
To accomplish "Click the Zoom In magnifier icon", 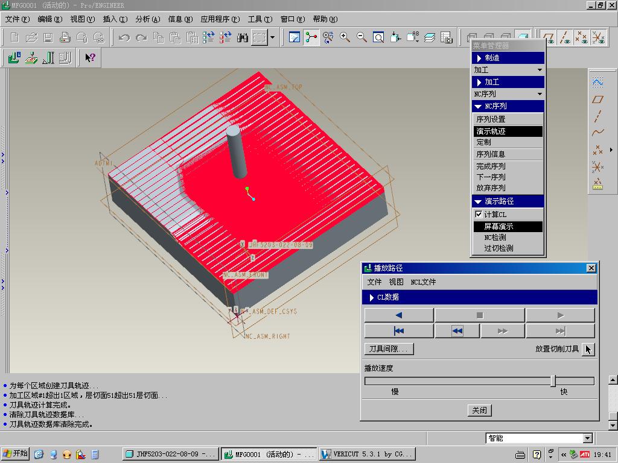I will [x=345, y=37].
